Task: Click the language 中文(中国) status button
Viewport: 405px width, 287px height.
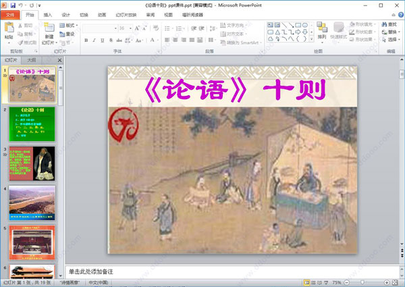Action: (99, 282)
